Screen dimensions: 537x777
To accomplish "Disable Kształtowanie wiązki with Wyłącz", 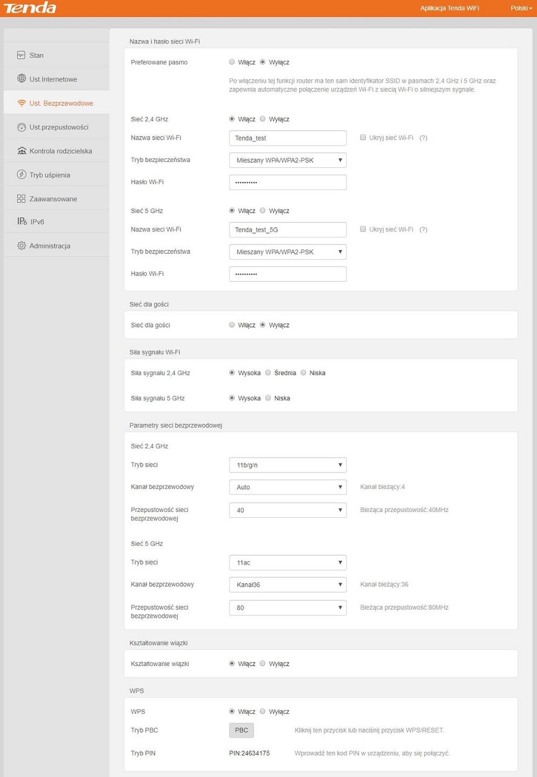I will click(x=263, y=664).
